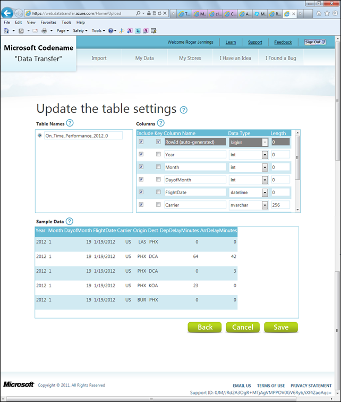
Task: Open the Page dropdown in command bar
Action: click(x=63, y=31)
